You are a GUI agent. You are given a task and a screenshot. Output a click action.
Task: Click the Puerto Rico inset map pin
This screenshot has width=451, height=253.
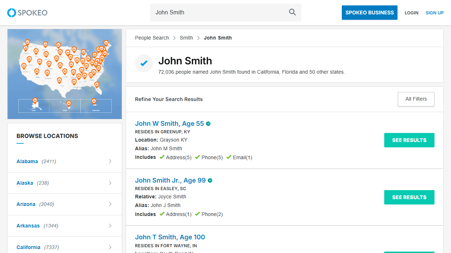pos(94,102)
